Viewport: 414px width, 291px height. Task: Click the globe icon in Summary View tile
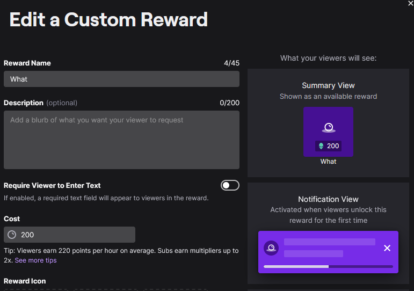(328, 128)
